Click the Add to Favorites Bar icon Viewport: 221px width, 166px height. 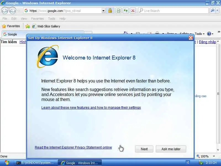pyautogui.click(x=28, y=26)
